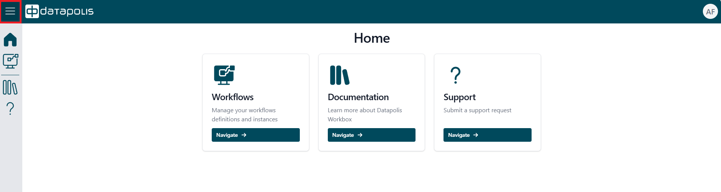The image size is (721, 192).
Task: Expand the sidebar using the hamburger menu
Action: tap(10, 11)
